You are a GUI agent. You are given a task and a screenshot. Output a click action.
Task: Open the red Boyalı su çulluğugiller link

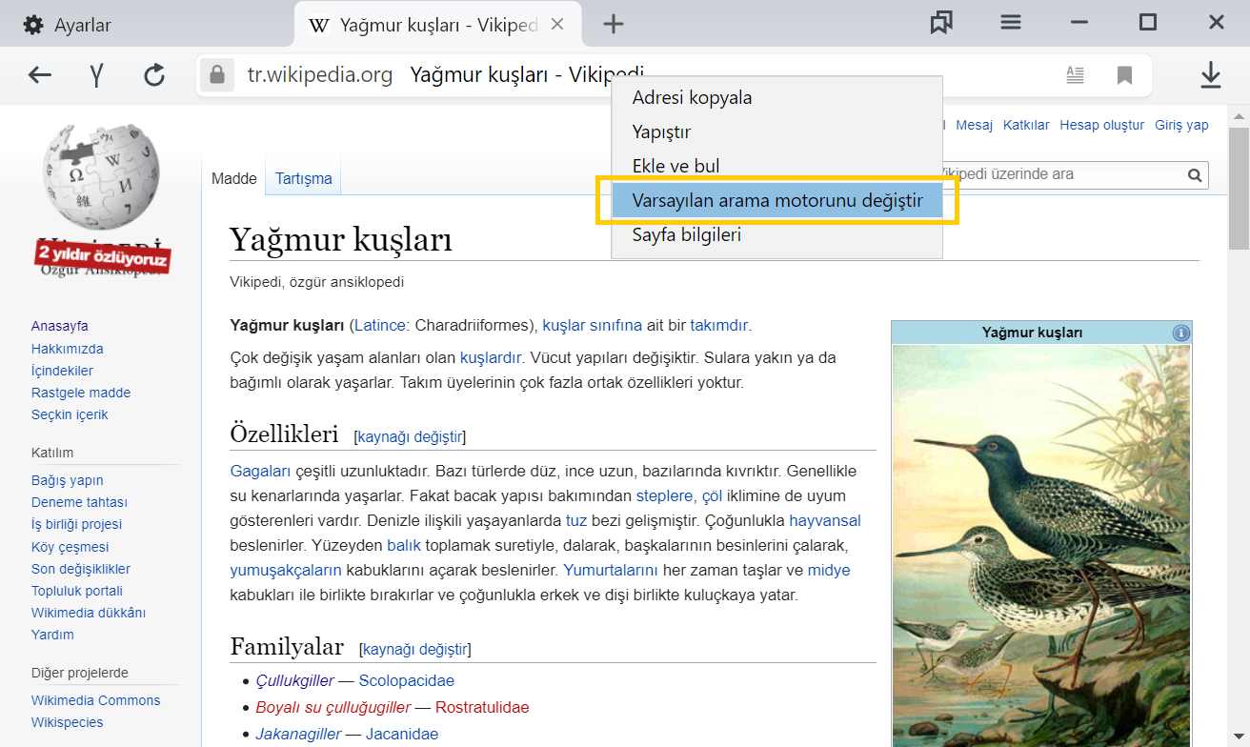tap(333, 707)
